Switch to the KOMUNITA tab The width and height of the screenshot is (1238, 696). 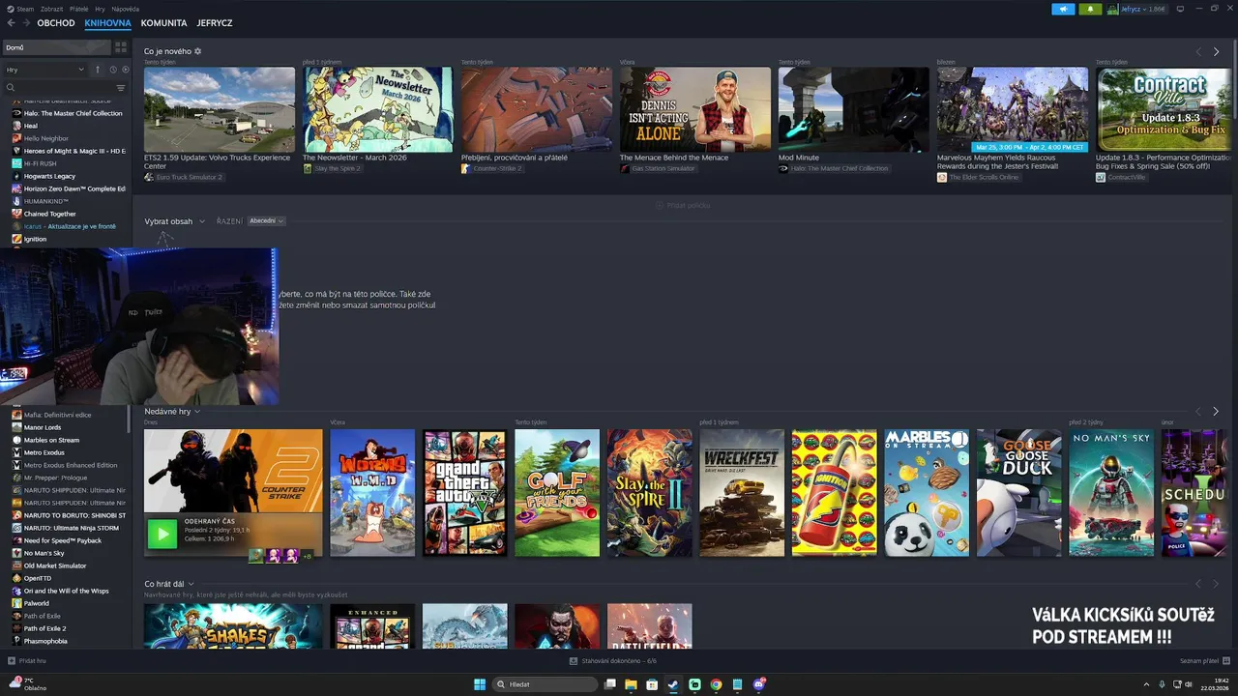coord(163,23)
